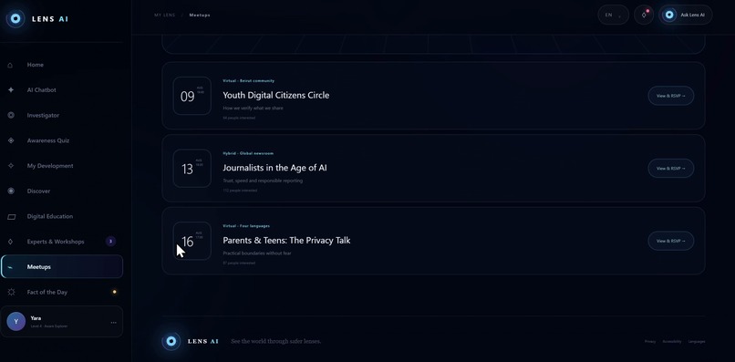The width and height of the screenshot is (735, 362).
Task: Click the 112 people interested count
Action: (240, 191)
